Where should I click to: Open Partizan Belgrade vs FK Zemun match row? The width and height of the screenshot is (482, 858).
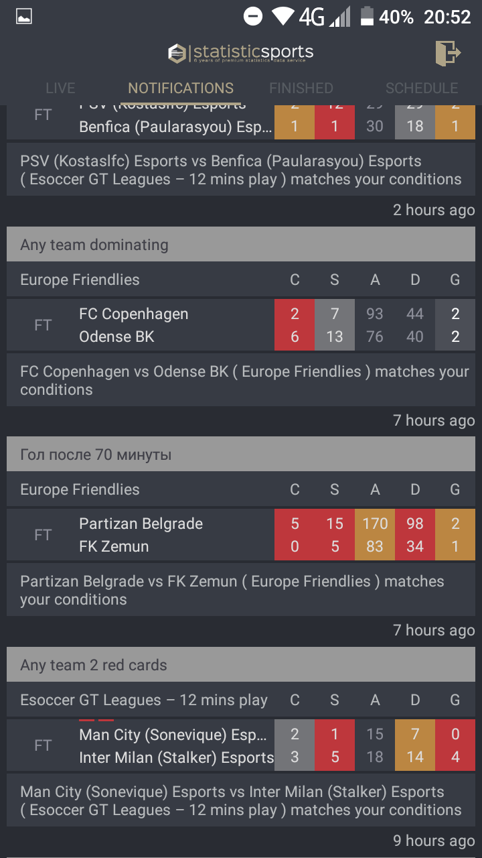(241, 535)
